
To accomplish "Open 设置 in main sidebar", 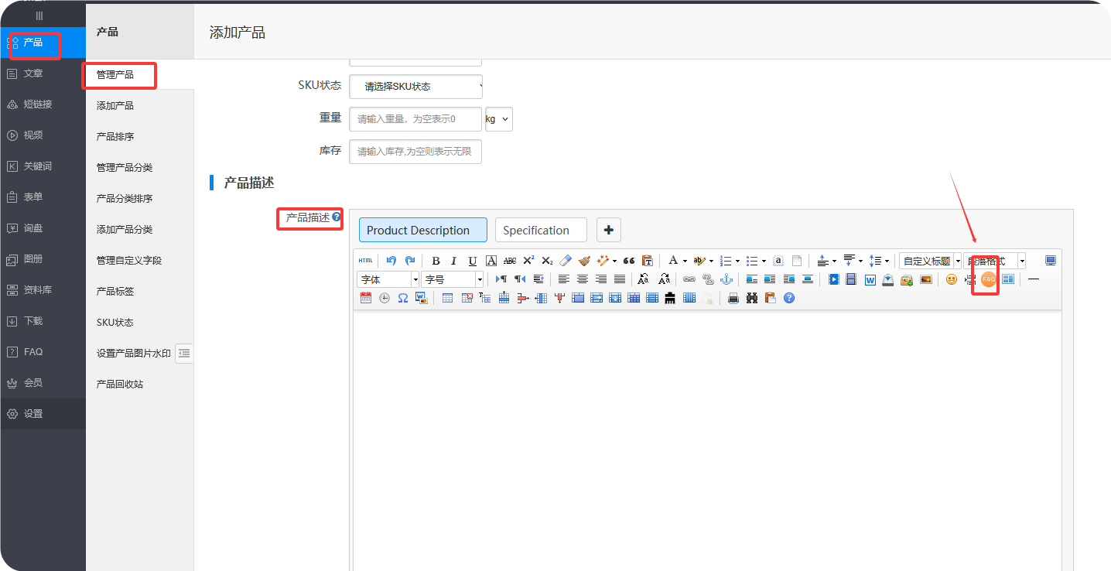I will 43,414.
